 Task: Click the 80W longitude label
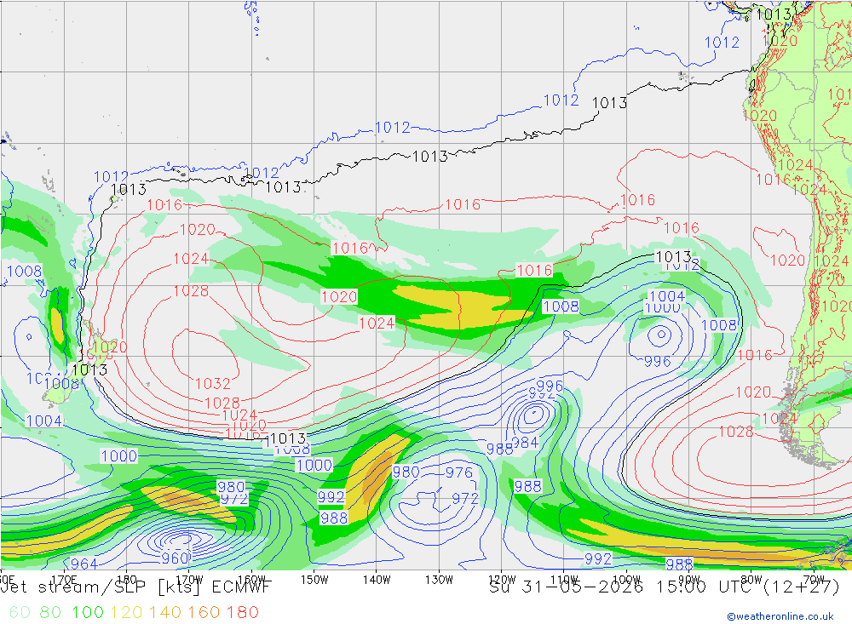click(x=751, y=580)
